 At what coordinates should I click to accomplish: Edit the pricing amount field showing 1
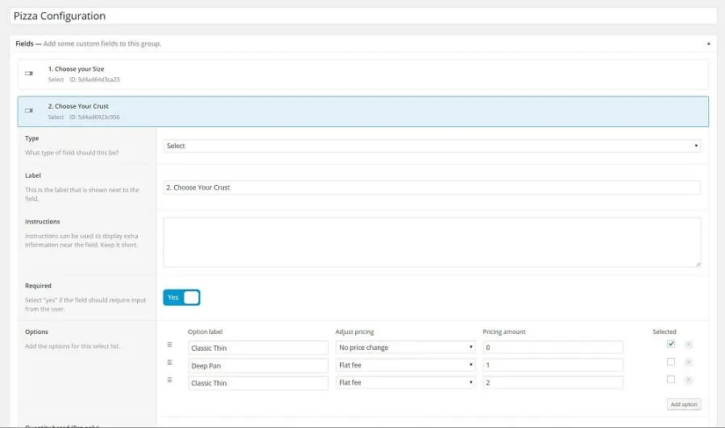pyautogui.click(x=553, y=365)
